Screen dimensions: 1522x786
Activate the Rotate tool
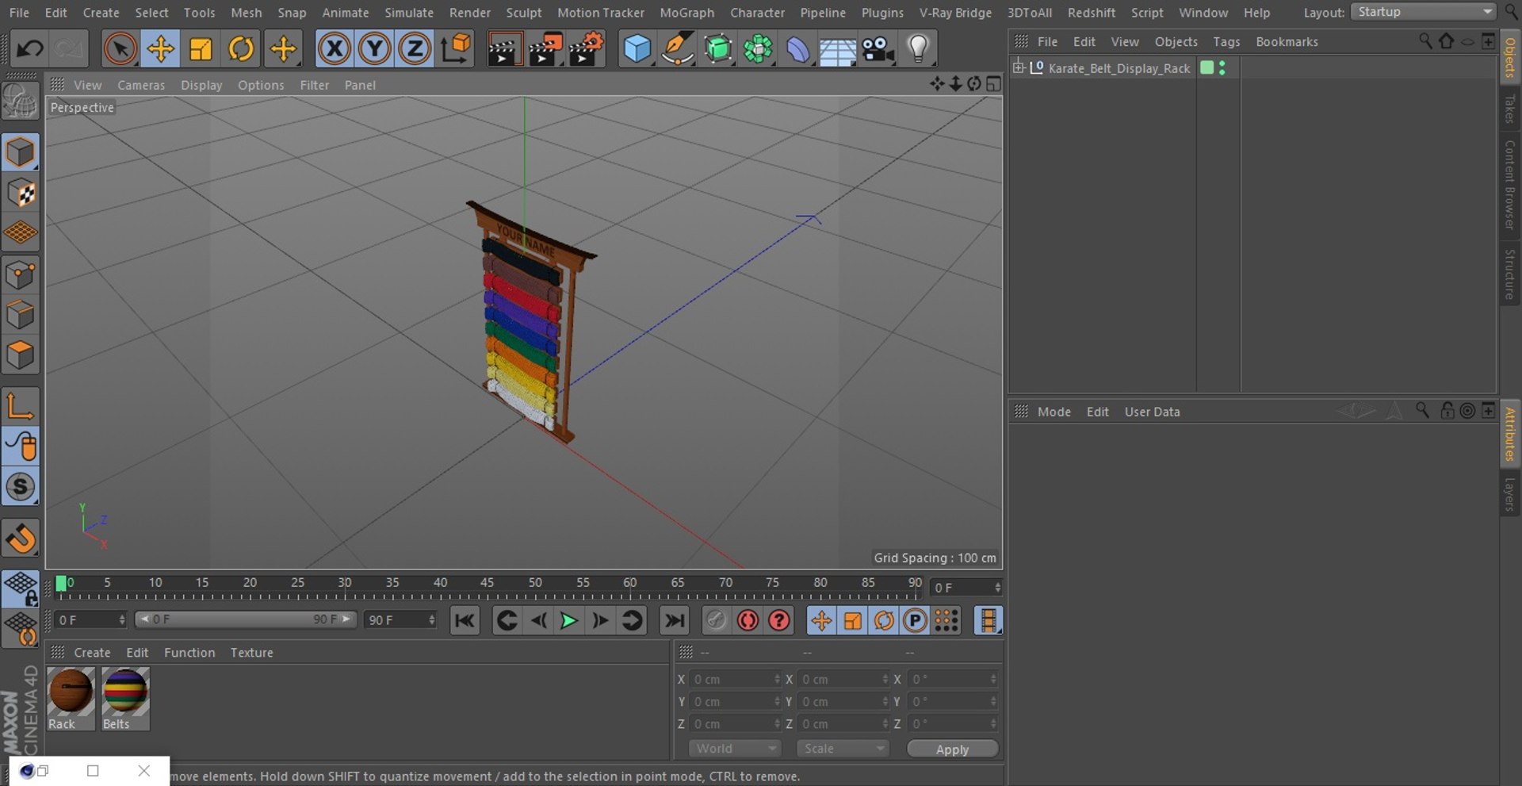(x=241, y=49)
